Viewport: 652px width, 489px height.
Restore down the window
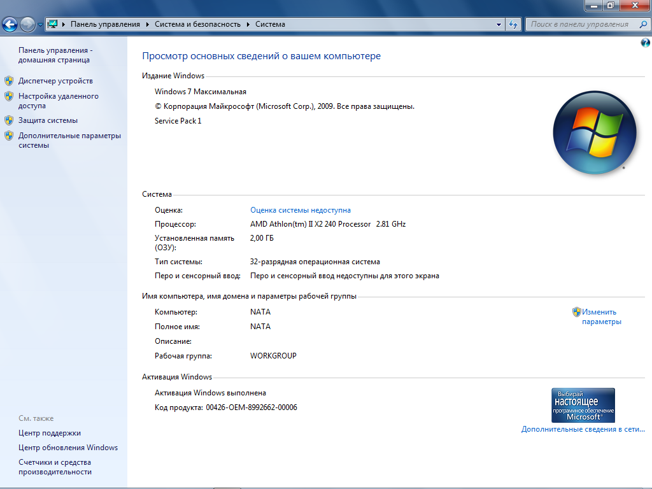[x=611, y=5]
